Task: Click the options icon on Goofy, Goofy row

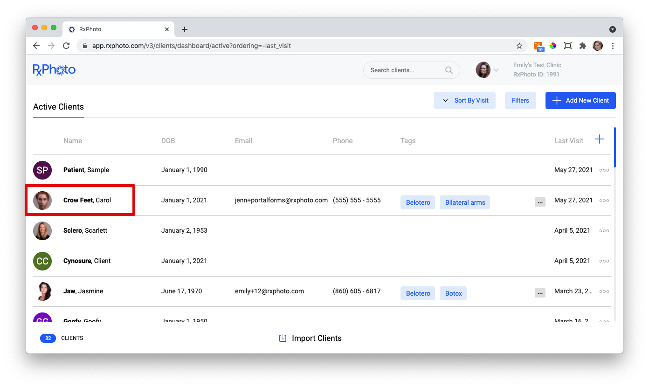Action: tap(604, 321)
